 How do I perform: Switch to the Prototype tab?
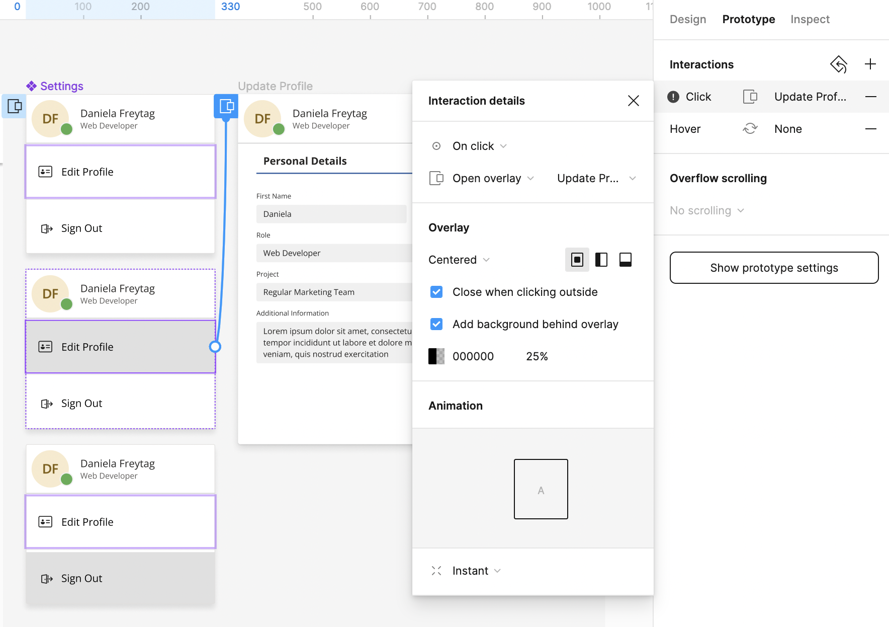pos(749,19)
